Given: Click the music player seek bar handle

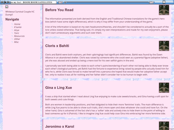Looking at the screenshot, I should pos(65,2).
